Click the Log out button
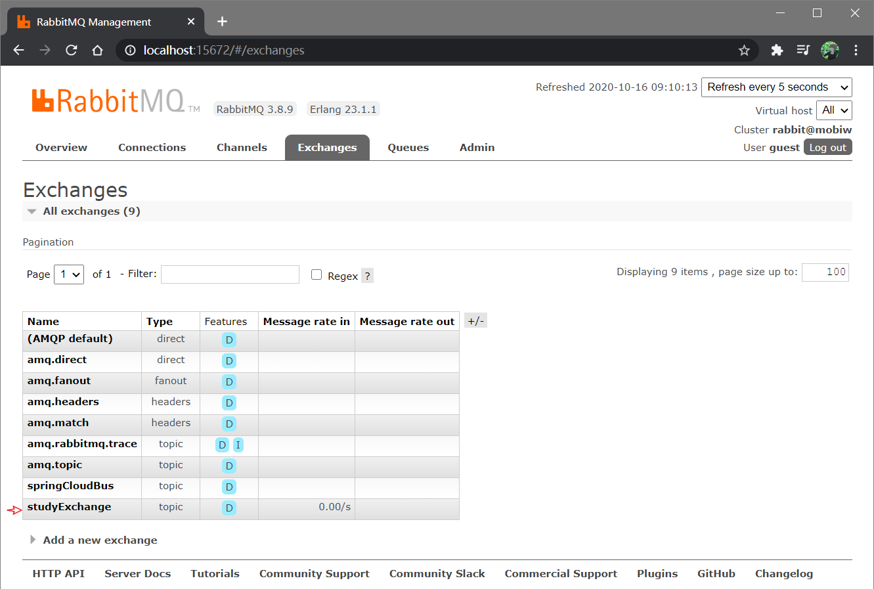The height and width of the screenshot is (589, 874). pyautogui.click(x=828, y=147)
